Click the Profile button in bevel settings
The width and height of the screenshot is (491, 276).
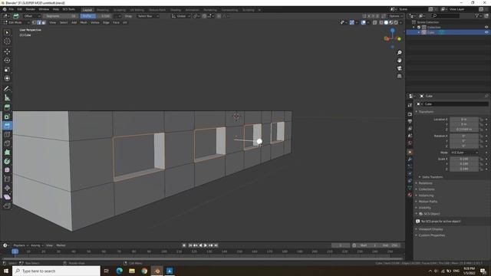(x=87, y=16)
